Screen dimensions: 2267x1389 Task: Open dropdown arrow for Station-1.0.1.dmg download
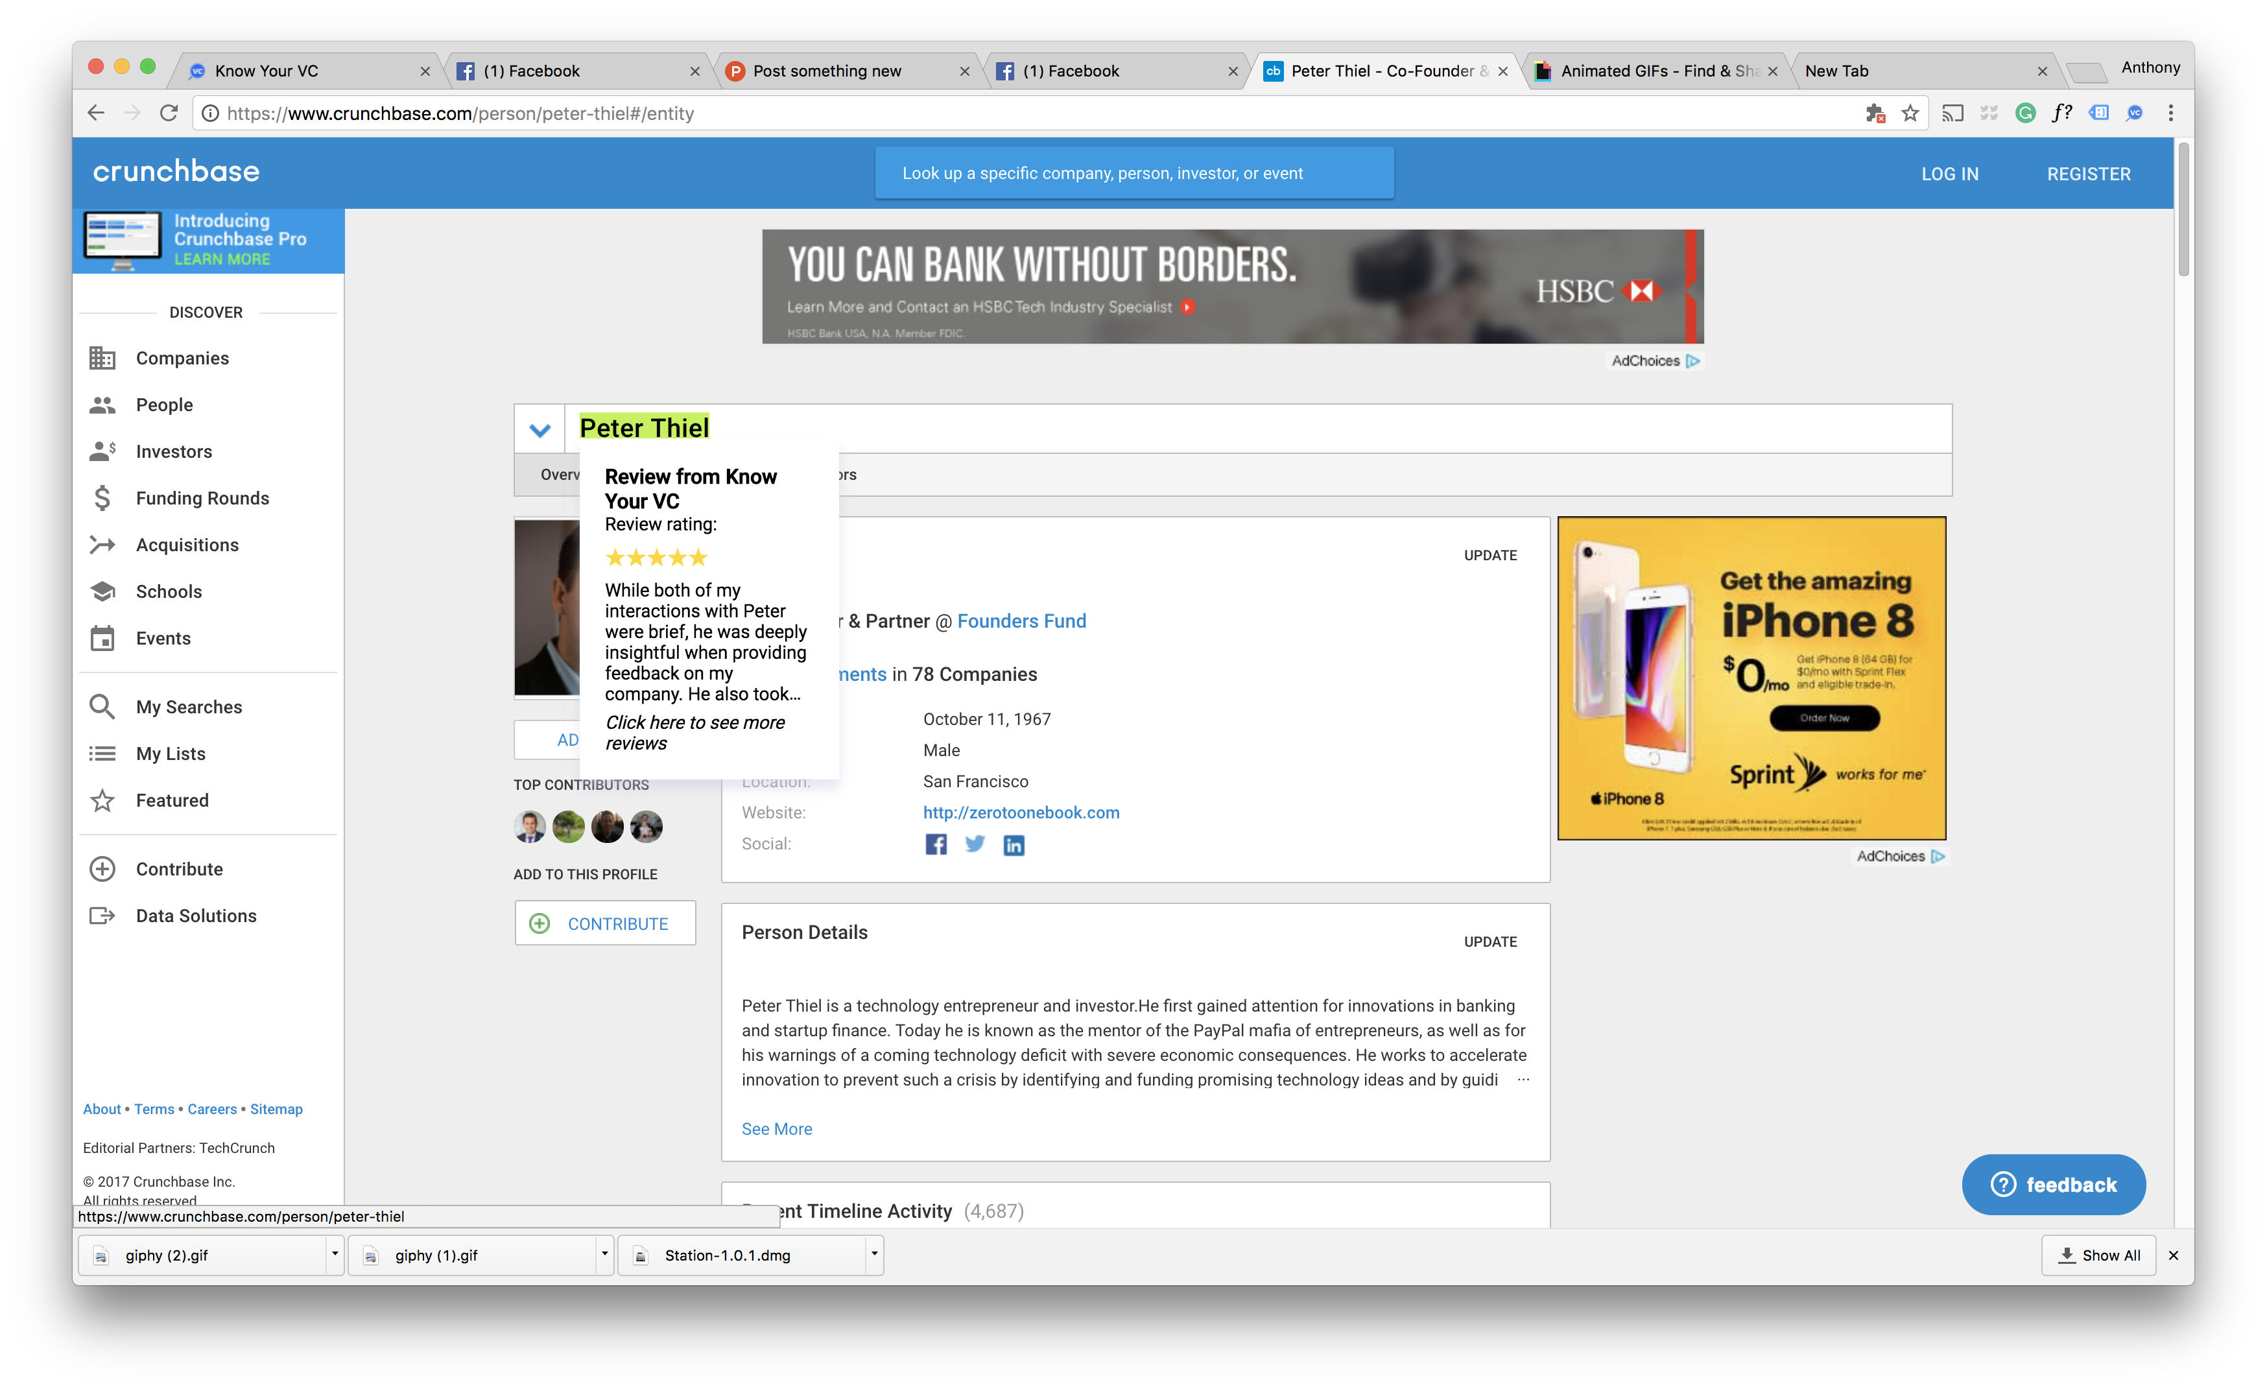click(x=874, y=1253)
